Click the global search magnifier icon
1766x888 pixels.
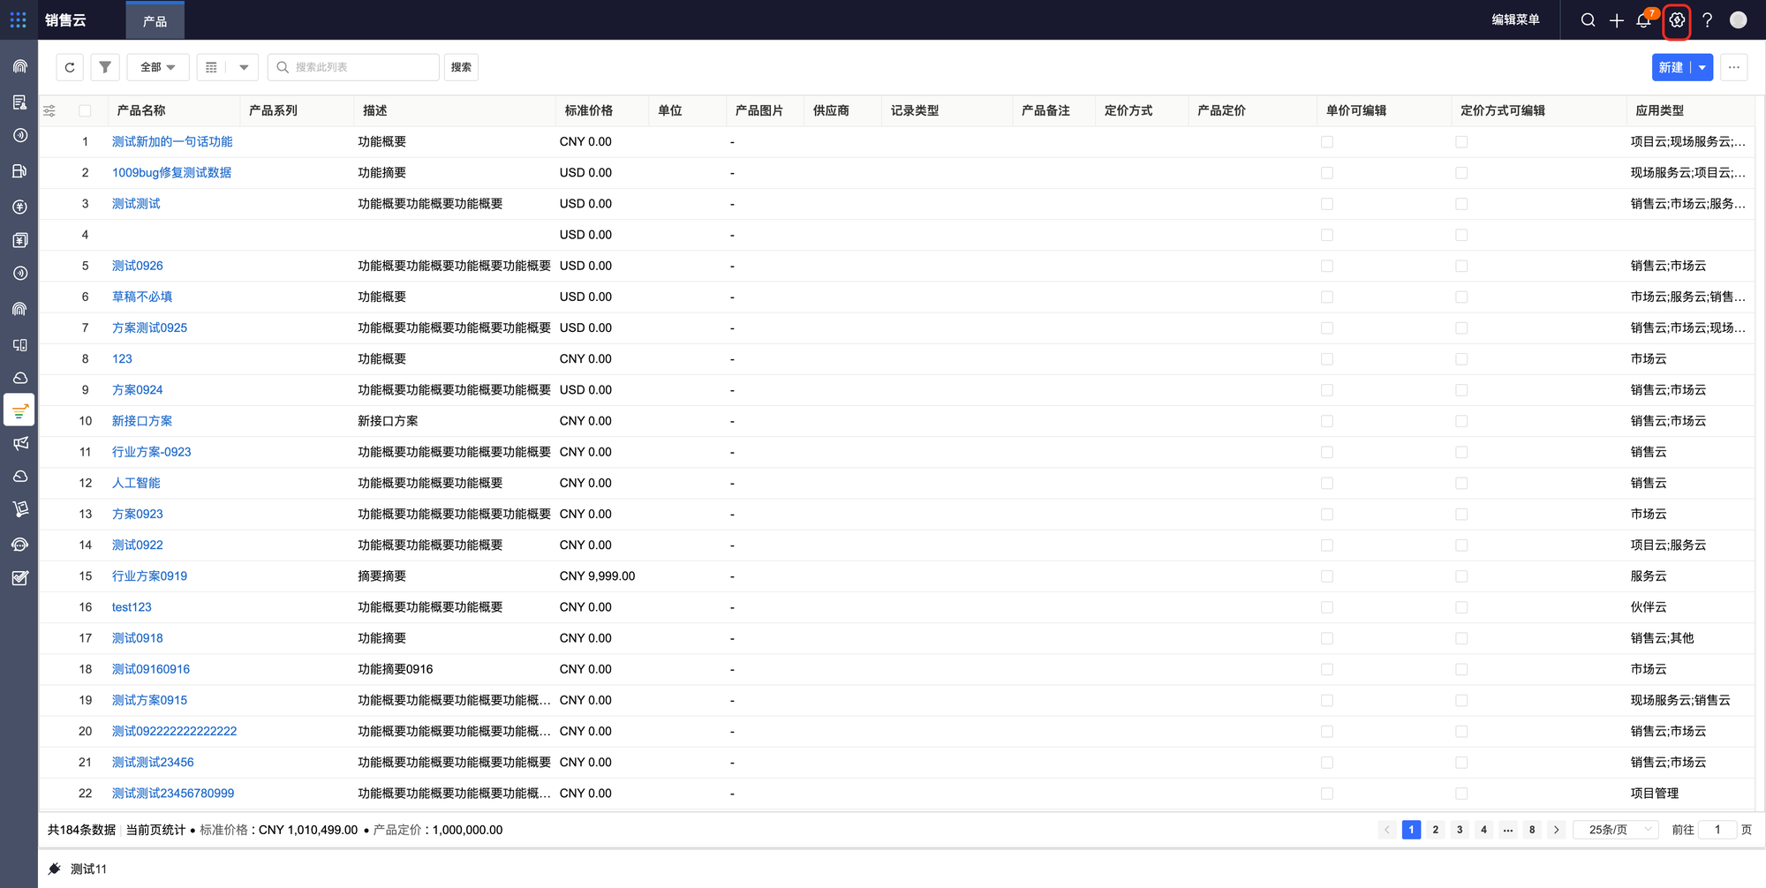(x=1588, y=20)
